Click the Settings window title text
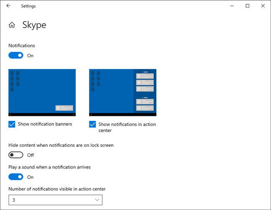 point(28,6)
